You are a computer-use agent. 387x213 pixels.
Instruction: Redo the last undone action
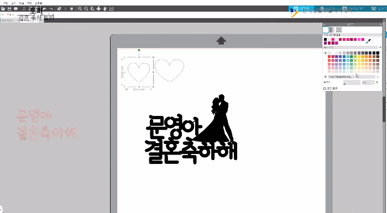[x=51, y=9]
